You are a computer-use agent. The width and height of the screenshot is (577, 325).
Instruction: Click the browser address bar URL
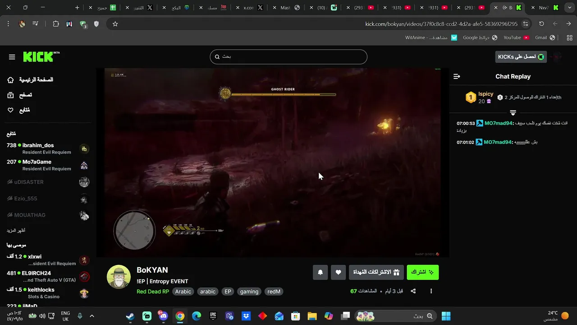click(x=441, y=24)
